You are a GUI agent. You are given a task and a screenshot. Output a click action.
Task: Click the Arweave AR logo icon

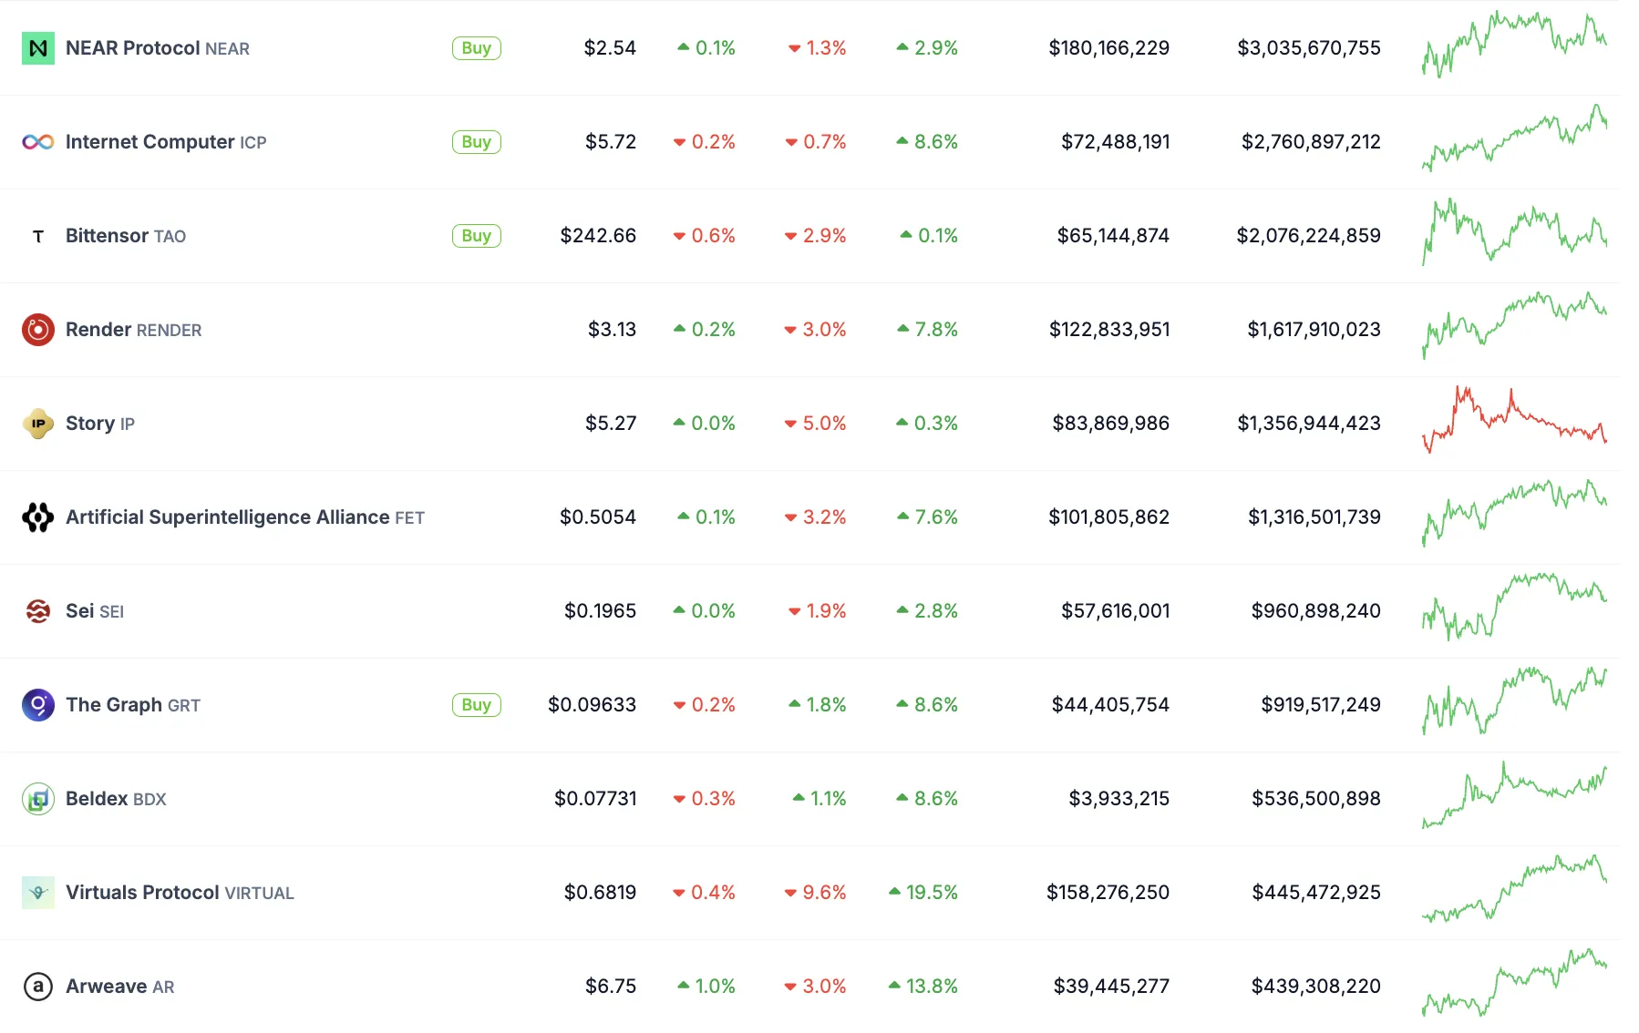pyautogui.click(x=37, y=987)
